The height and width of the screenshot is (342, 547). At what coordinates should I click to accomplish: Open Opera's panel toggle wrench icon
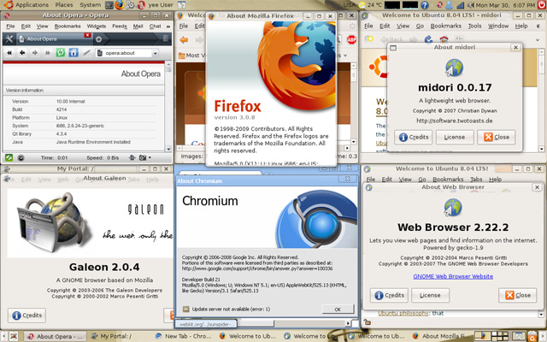click(x=9, y=39)
